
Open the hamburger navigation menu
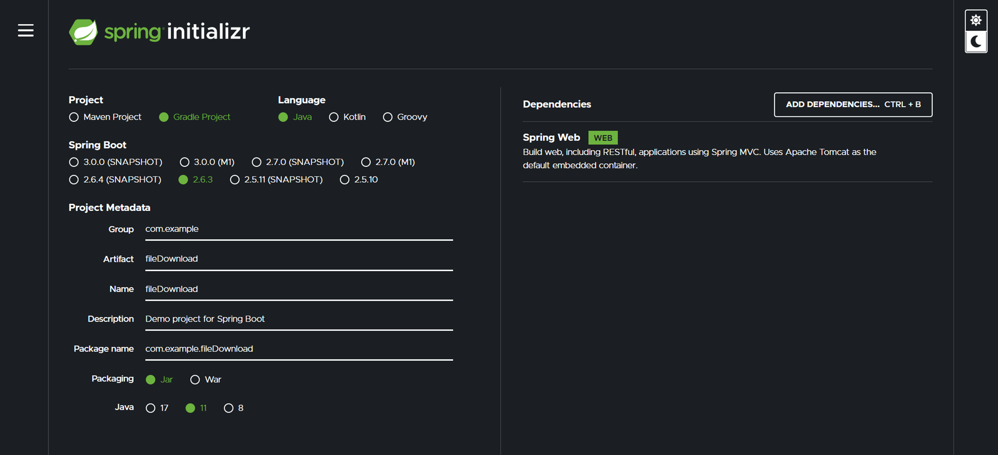pos(26,30)
